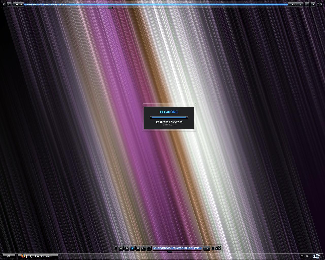
Task: Open the playlist with the LIST button
Action: [207, 248]
